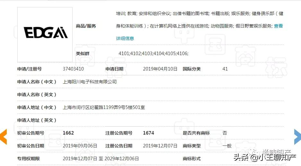301x166 pixels.
Task: Select exclusive right period 2019年12月07日 至 2029年12月06日
Action: [x=101, y=159]
